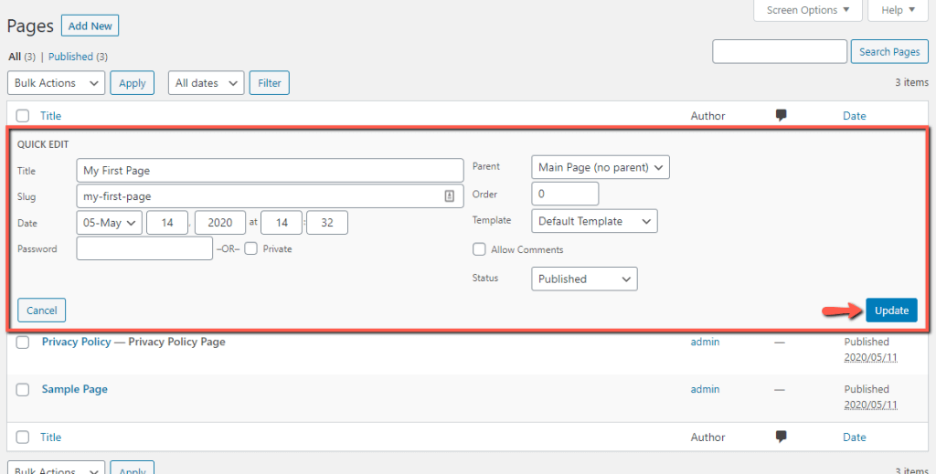The image size is (936, 474).
Task: Click the day field showing 14
Action: pyautogui.click(x=167, y=223)
